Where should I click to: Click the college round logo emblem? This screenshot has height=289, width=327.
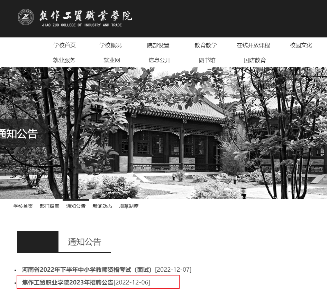[x=26, y=17]
